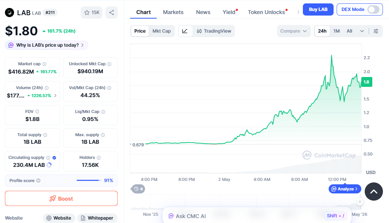Click the current price 1.8 chart label
The height and width of the screenshot is (223, 389).
tap(367, 82)
